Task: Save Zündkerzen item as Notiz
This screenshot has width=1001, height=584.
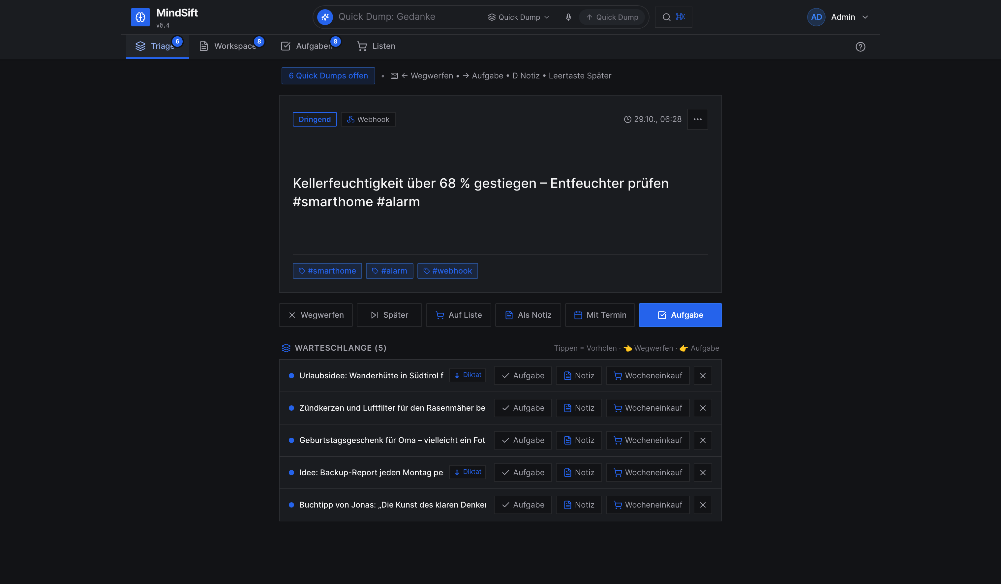Action: [x=579, y=408]
